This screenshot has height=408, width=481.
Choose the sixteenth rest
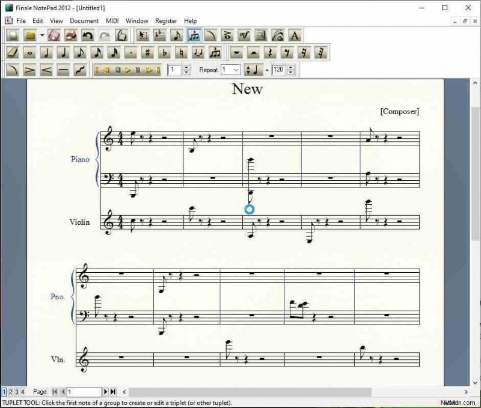tap(304, 52)
